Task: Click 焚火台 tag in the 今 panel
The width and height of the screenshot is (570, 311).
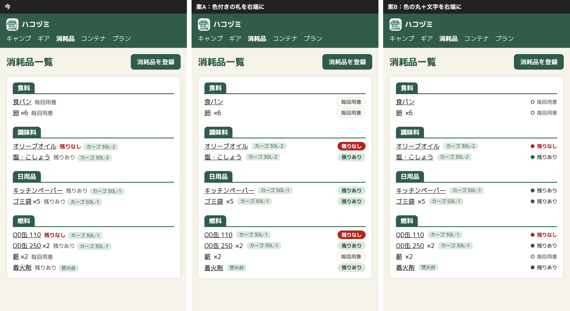Action: (68, 268)
